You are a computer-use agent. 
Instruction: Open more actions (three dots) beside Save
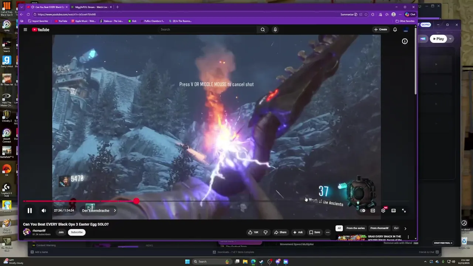327,232
